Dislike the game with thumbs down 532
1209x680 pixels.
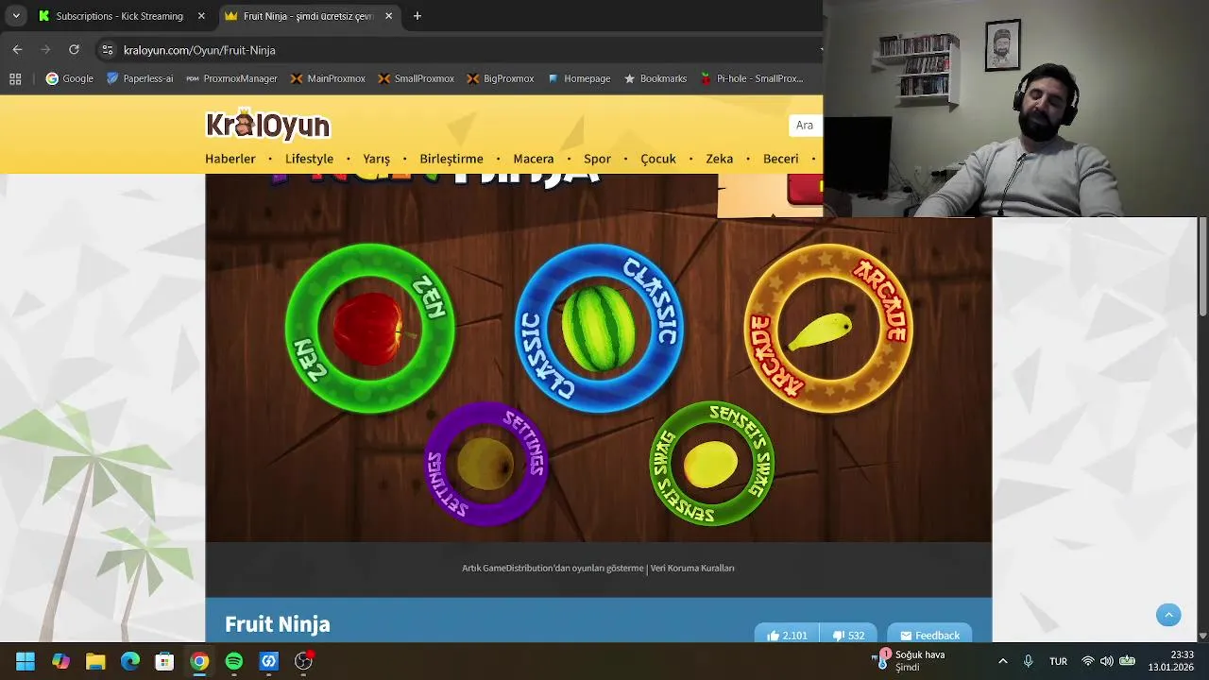(848, 636)
